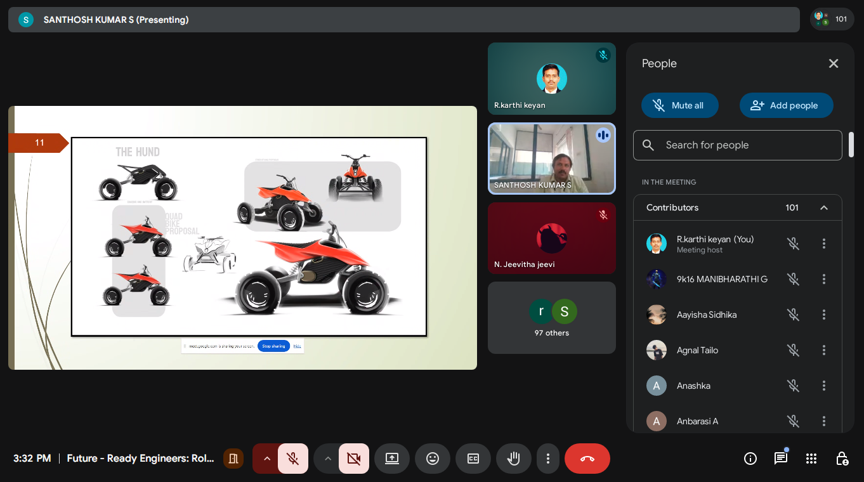
Task: Open the activities grid icon
Action: point(811,459)
